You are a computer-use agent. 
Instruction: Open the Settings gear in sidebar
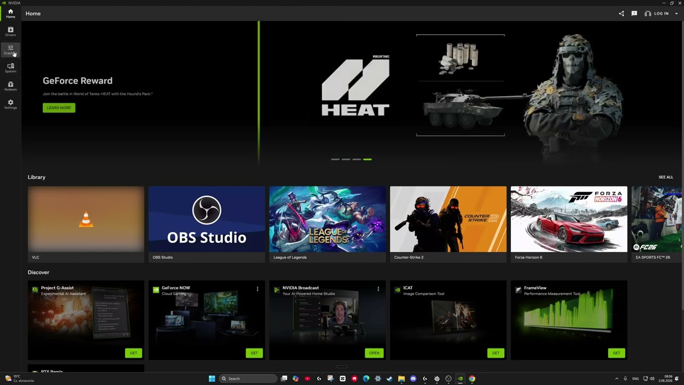[10, 104]
